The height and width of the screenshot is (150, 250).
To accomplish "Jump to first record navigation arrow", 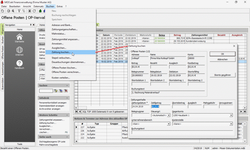I will (76, 112).
